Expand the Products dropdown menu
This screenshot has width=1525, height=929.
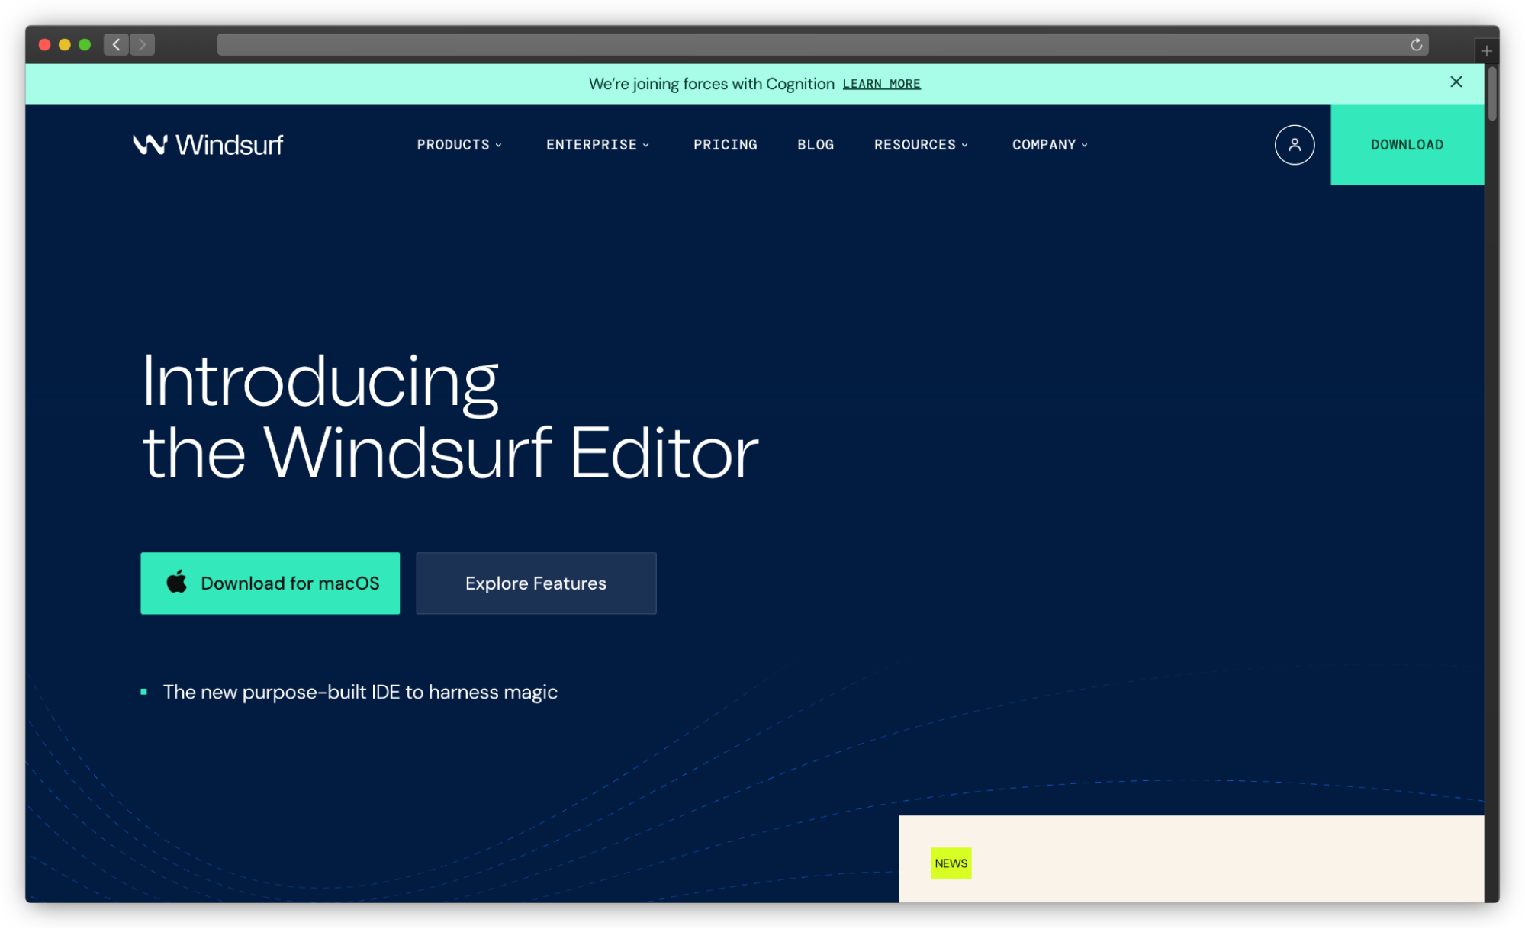click(x=459, y=145)
